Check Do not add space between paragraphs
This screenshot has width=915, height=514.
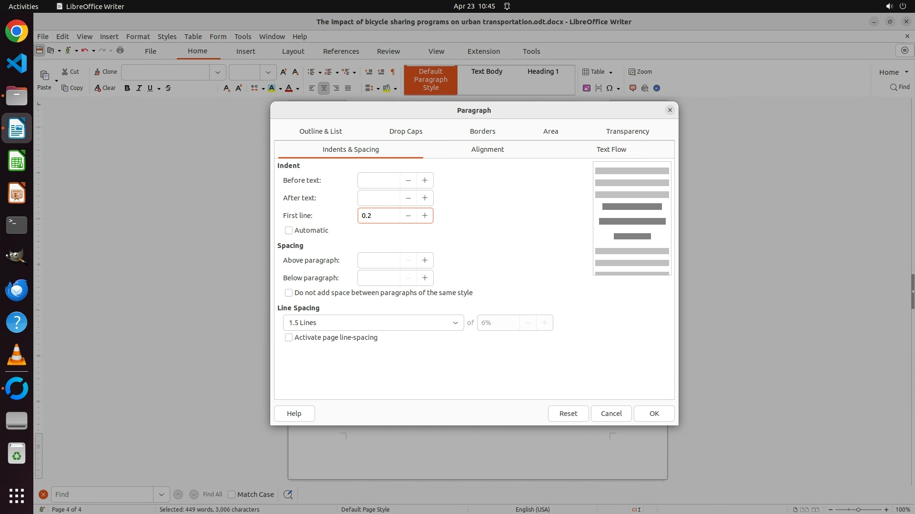[x=289, y=293]
